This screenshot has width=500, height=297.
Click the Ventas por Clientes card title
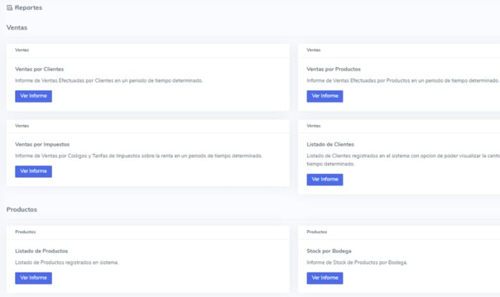tap(39, 69)
